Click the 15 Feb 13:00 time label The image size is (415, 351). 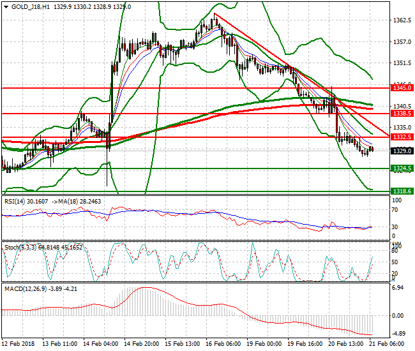click(183, 344)
